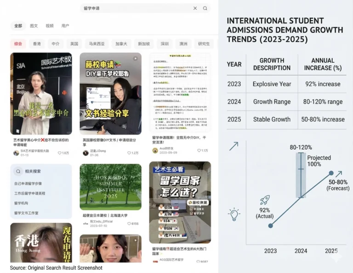Play icon on the SIA video card
This screenshot has width=353, height=273.
(x=66, y=59)
